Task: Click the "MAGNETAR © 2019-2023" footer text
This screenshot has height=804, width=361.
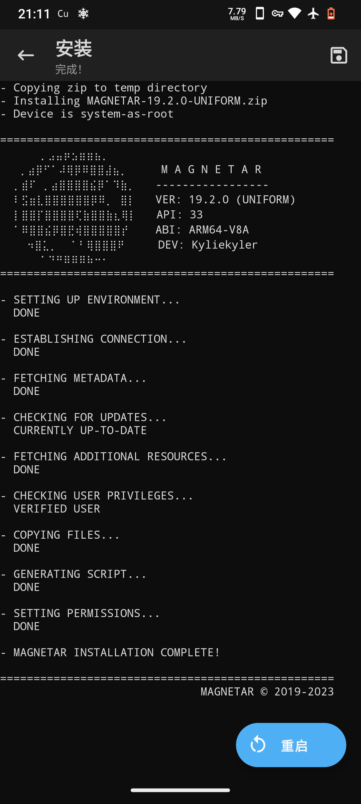Action: [267, 692]
